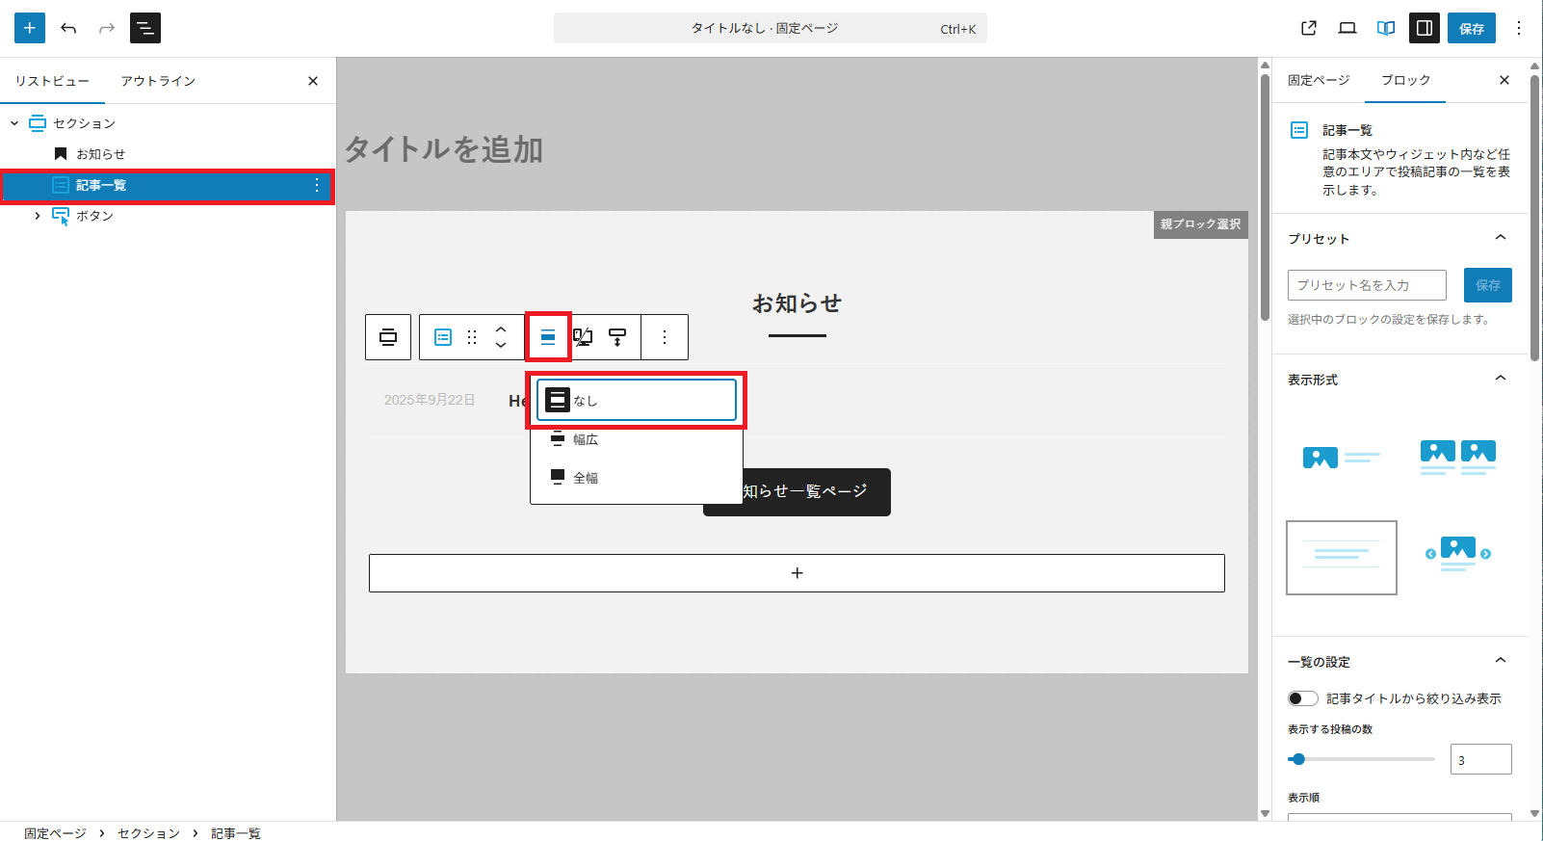Open the block toolbar three-dots options
1543x841 pixels.
[x=665, y=337]
